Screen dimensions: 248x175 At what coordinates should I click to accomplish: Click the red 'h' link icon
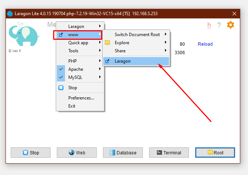[x=209, y=25]
